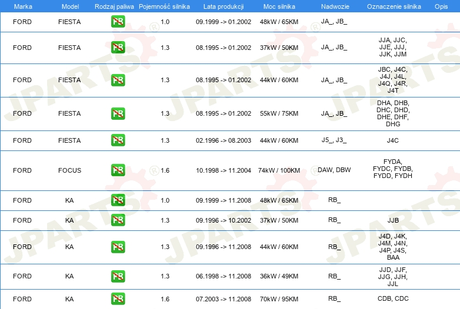The width and height of the screenshot is (460, 309).
Task: Click the 'JJA, JJC, JJE' engine codes cell
Action: coord(393,47)
